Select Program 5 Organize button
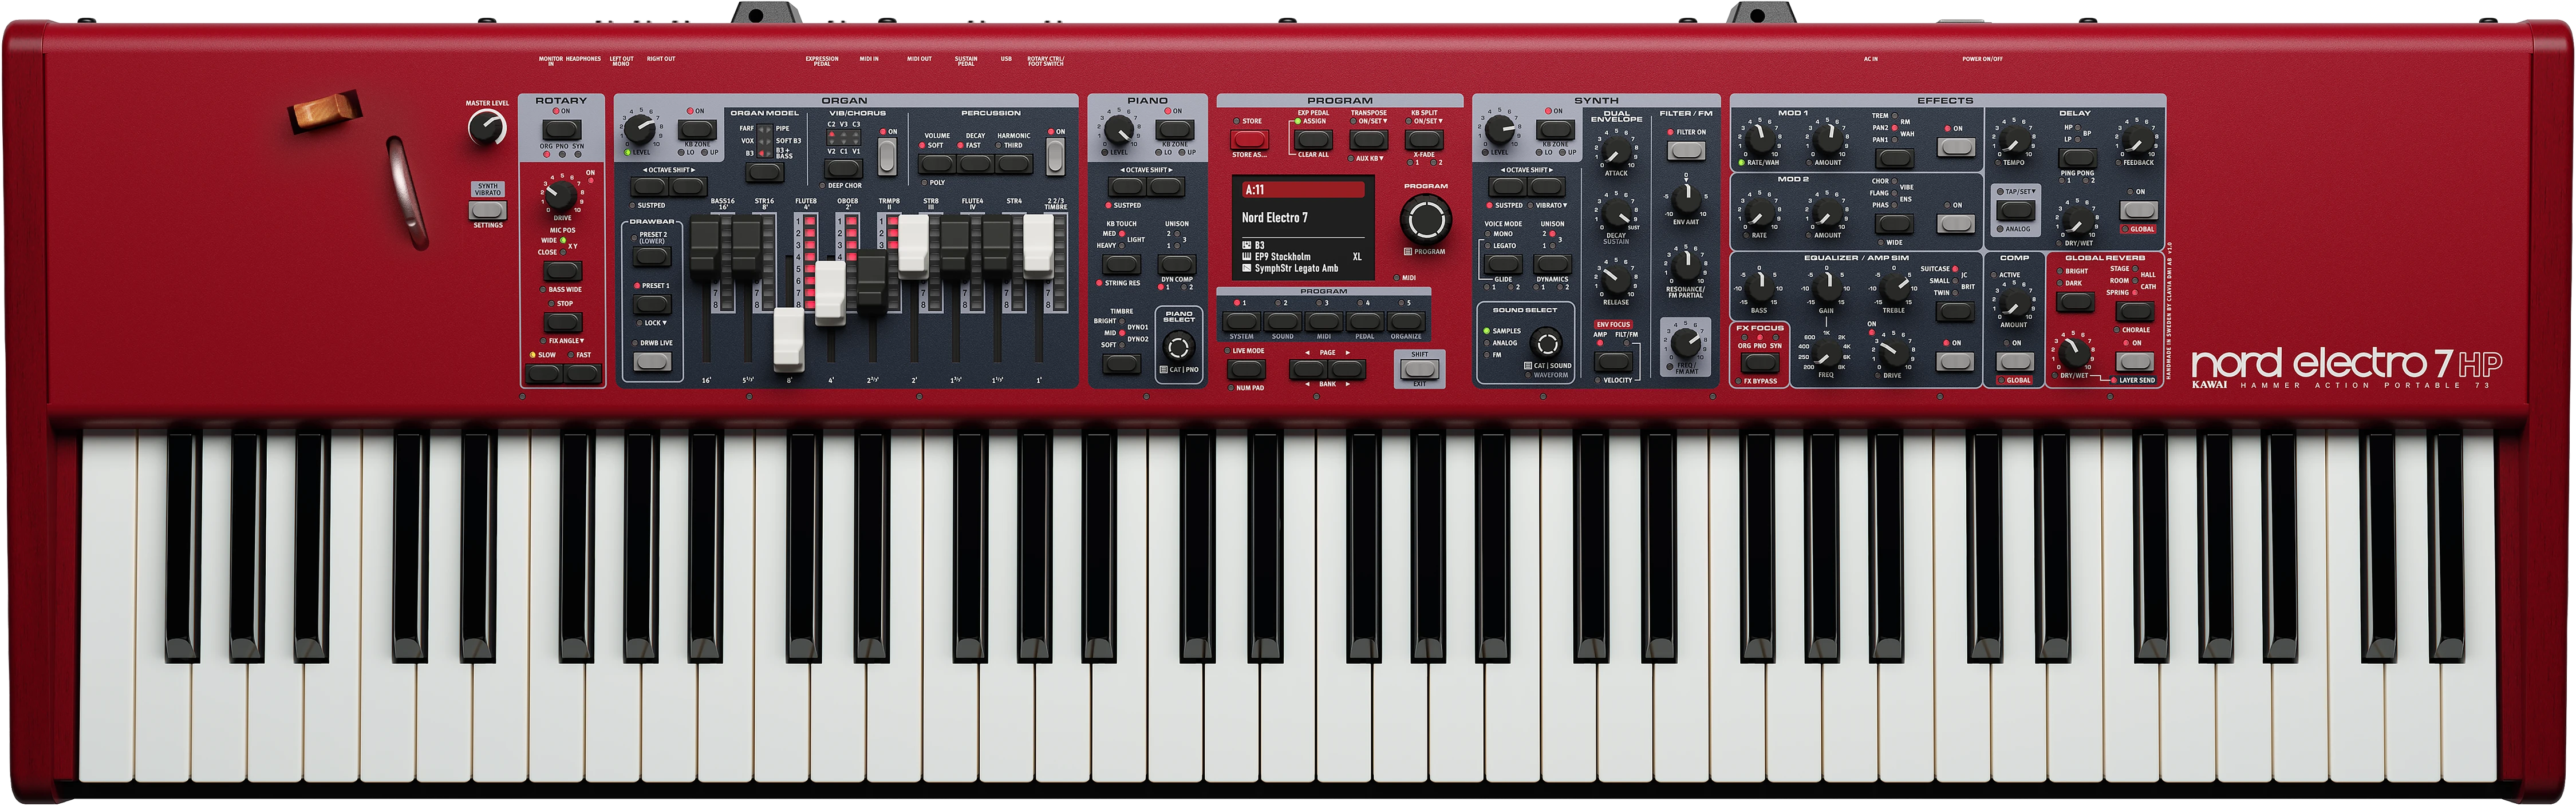 [x=1405, y=321]
